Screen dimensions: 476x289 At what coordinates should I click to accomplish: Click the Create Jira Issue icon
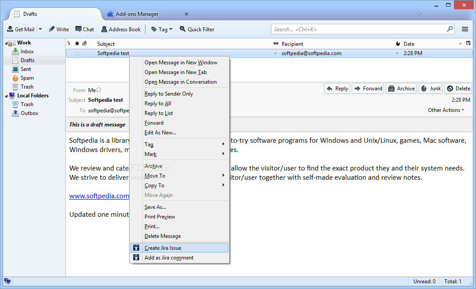(x=136, y=248)
